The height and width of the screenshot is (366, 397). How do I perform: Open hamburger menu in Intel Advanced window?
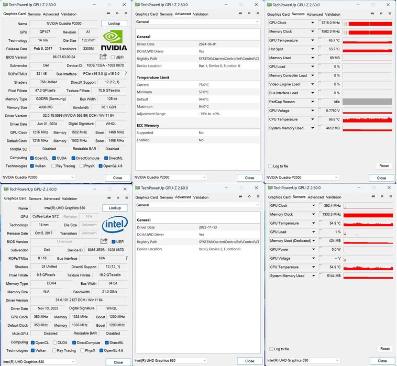point(258,196)
